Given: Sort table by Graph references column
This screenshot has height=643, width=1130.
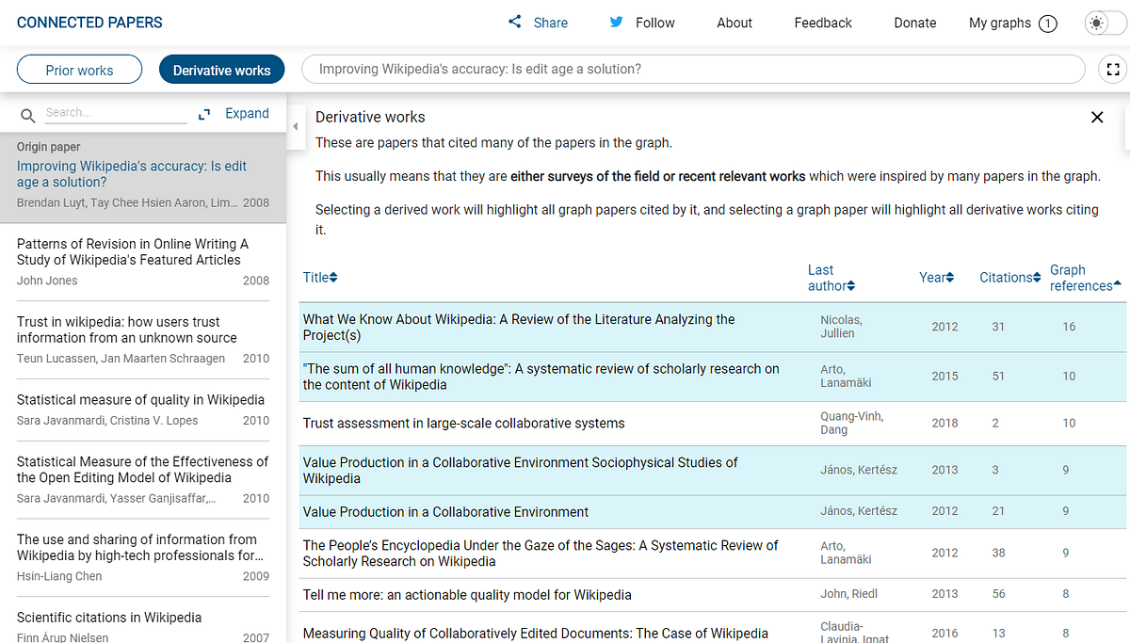Looking at the screenshot, I should (x=1086, y=278).
